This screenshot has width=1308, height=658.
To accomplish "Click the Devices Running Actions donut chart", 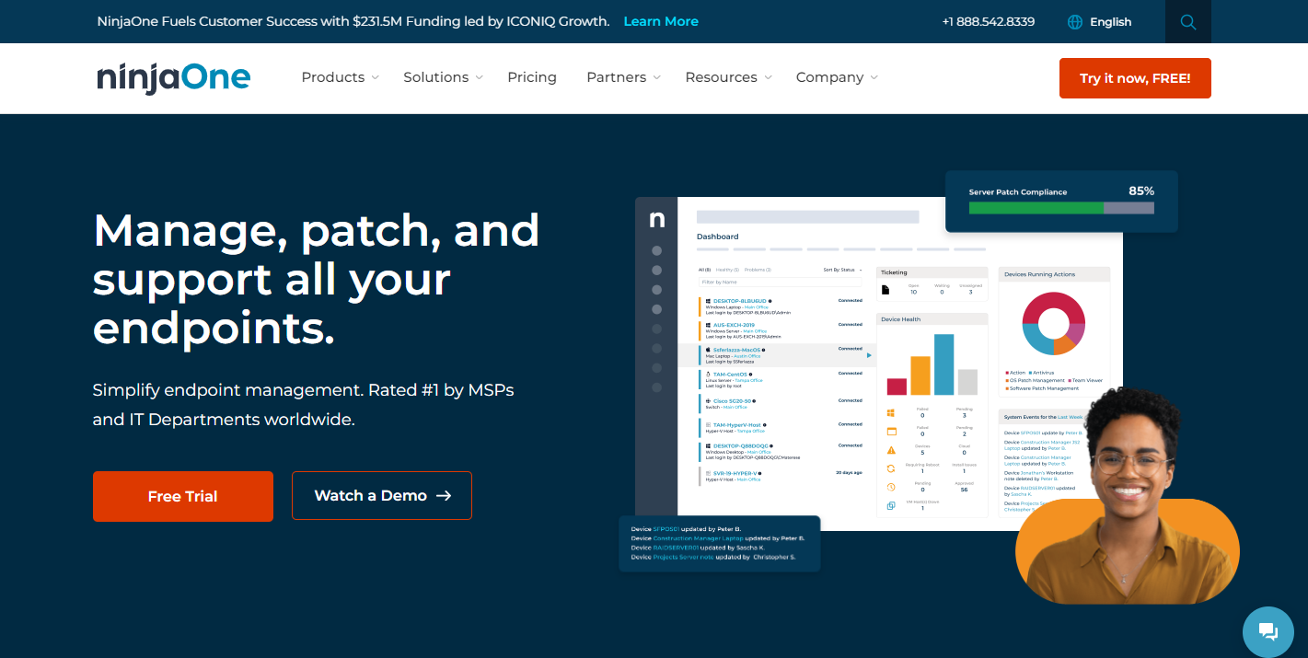I will [1054, 324].
